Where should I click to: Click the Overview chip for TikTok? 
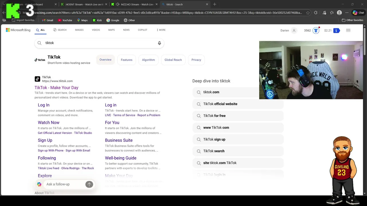106,60
